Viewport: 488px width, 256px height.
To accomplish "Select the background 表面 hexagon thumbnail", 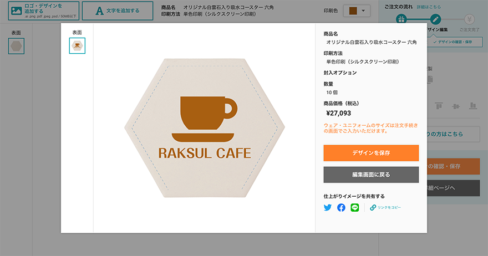I will [x=16, y=46].
